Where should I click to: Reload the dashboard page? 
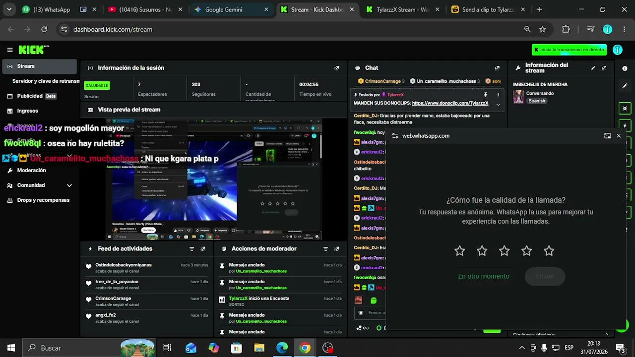coord(44,29)
